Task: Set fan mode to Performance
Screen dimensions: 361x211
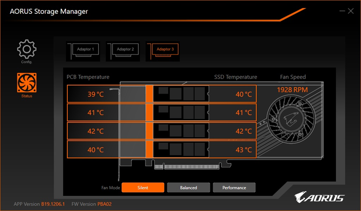Action: click(x=234, y=188)
